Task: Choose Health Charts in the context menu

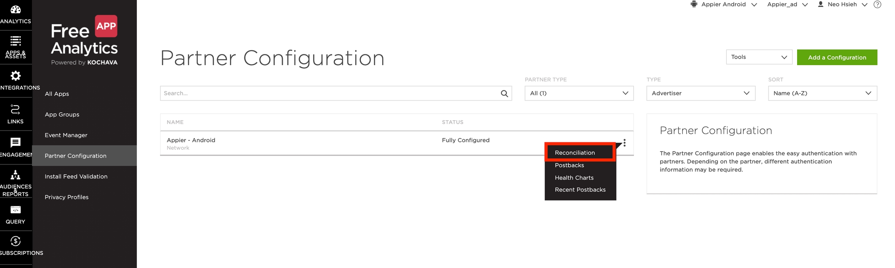Action: tap(574, 178)
